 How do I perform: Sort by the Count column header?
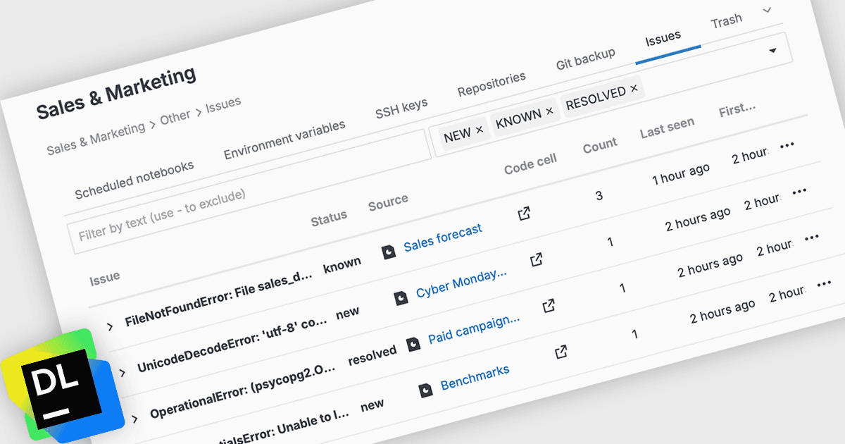[600, 147]
